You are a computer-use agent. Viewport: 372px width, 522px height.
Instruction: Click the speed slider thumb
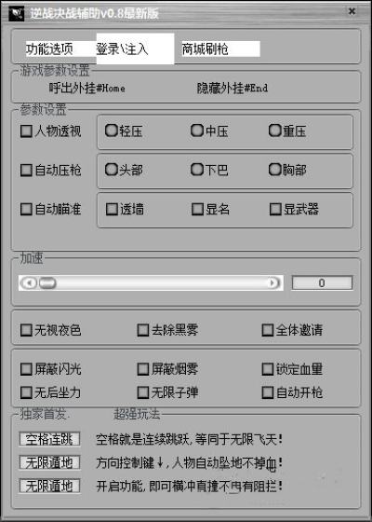47,283
